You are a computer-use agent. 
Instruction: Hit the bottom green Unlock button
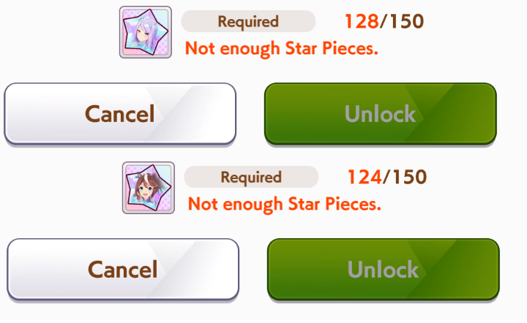coord(383,270)
